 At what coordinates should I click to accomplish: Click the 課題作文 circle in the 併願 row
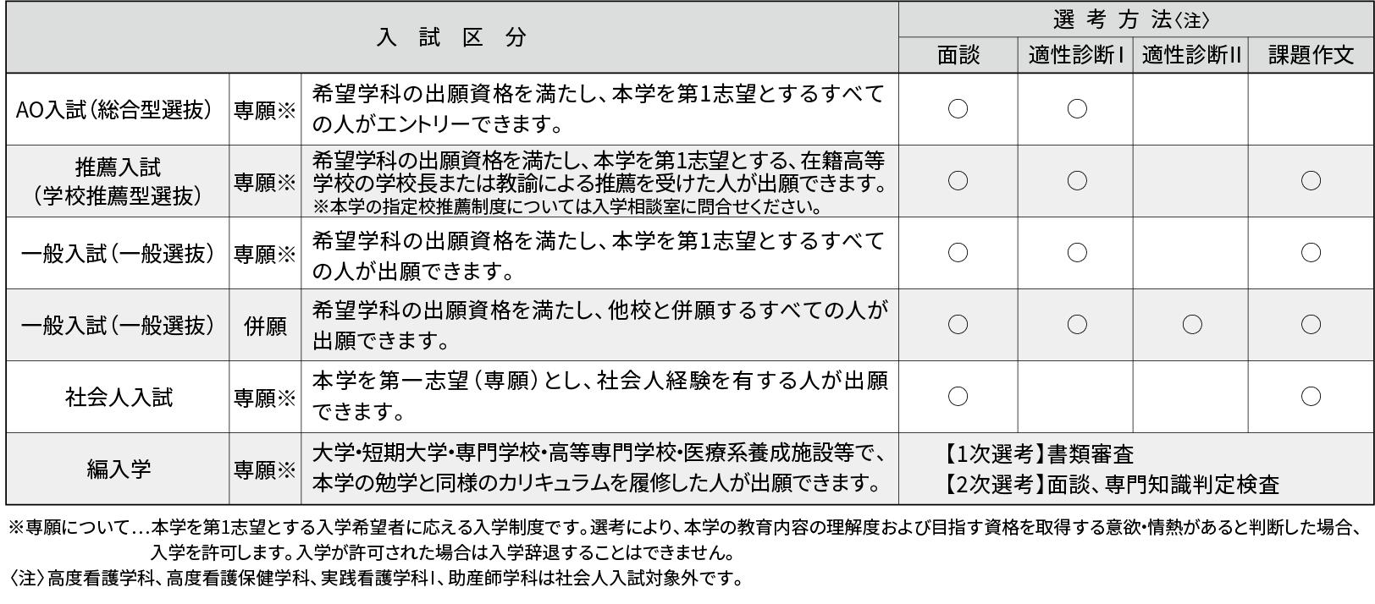click(1311, 324)
